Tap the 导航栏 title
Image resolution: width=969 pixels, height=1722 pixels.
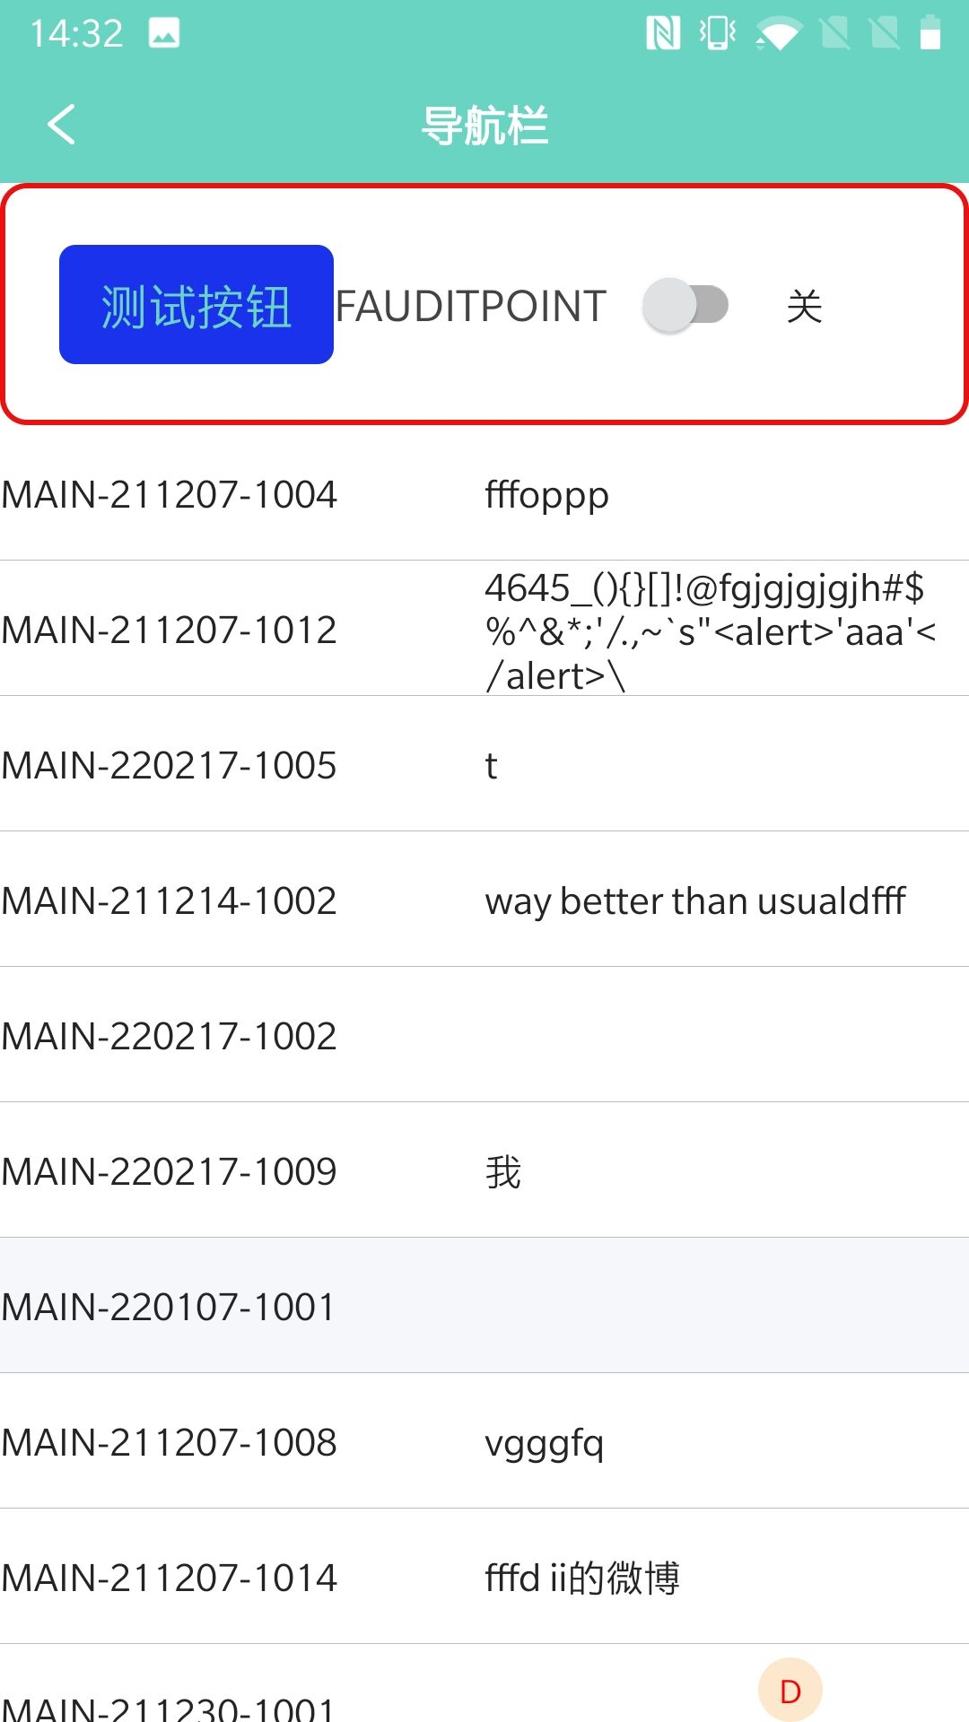[x=484, y=125]
